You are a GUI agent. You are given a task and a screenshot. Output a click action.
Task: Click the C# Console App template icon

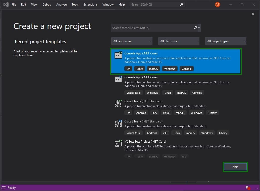point(118,55)
